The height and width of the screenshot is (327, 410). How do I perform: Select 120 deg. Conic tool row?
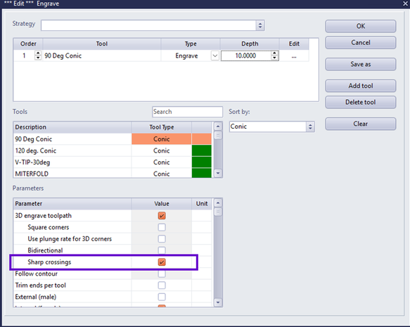click(113, 150)
